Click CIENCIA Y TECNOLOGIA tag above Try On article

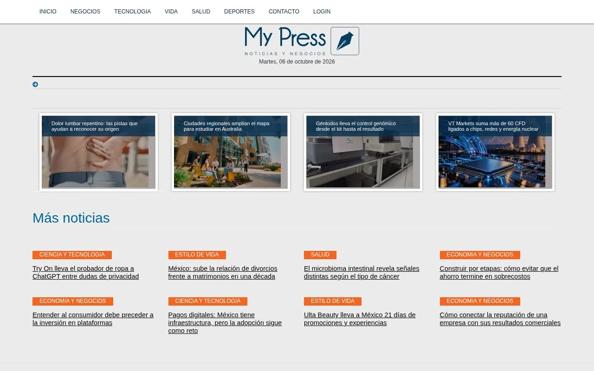click(72, 255)
